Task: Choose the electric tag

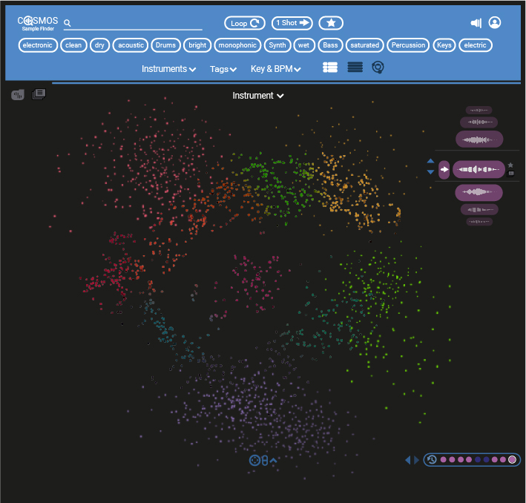Action: pyautogui.click(x=476, y=45)
